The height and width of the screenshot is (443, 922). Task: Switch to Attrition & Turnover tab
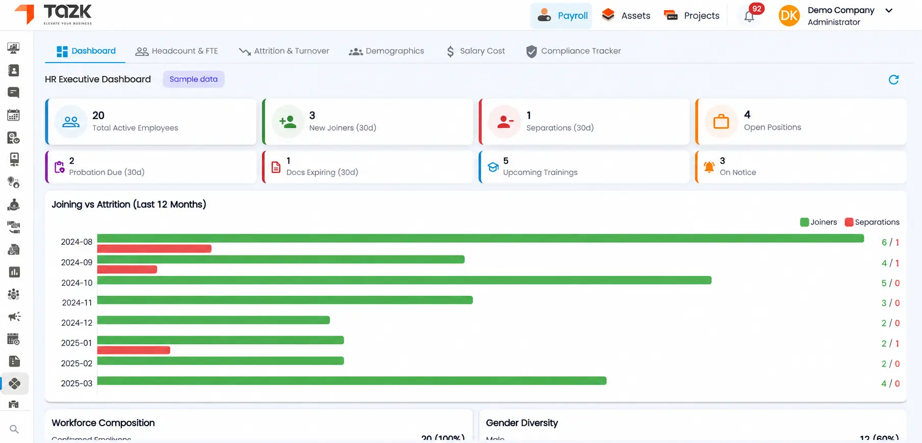pos(284,51)
